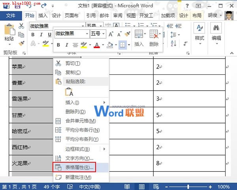Choose Delete Columns in context menu
The height and width of the screenshot is (190, 237).
(81, 112)
